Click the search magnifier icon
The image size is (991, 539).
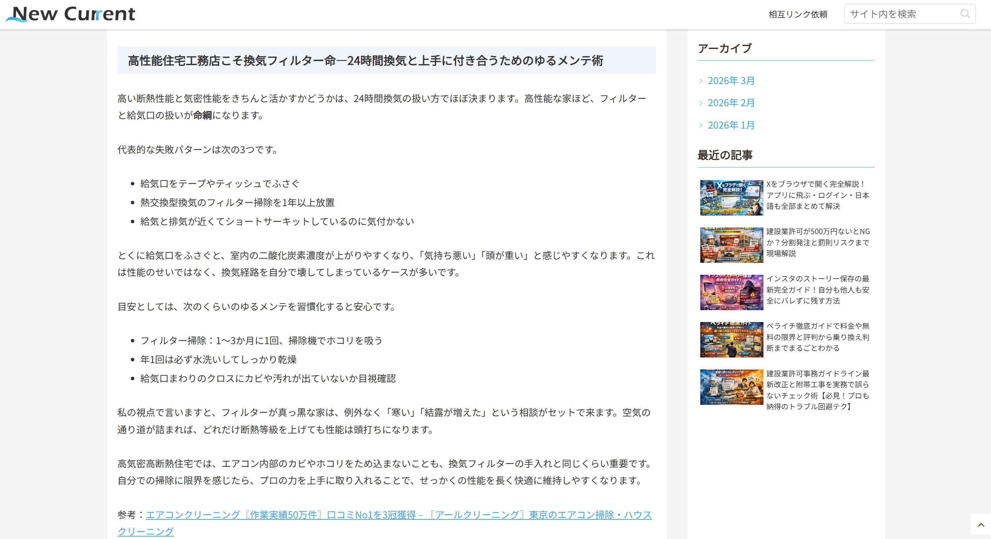pos(966,14)
